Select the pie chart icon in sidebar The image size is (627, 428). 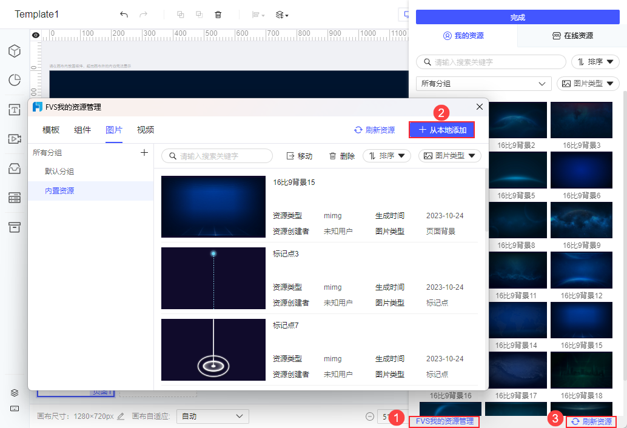[x=15, y=80]
